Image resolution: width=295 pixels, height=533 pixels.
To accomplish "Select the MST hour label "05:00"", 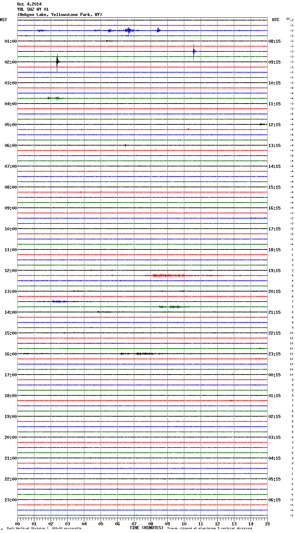I will 11,125.
